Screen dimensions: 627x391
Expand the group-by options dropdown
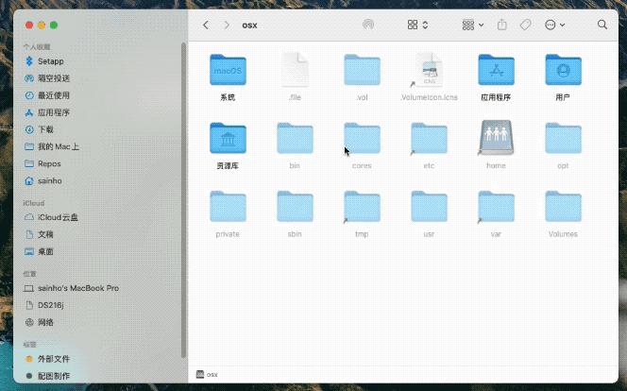point(473,25)
